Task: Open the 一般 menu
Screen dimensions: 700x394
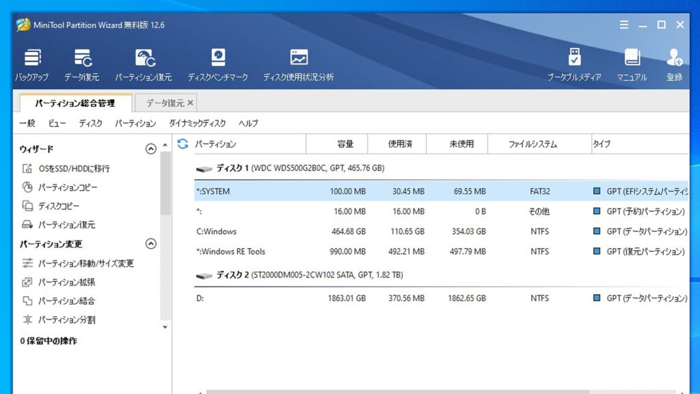Action: point(27,123)
